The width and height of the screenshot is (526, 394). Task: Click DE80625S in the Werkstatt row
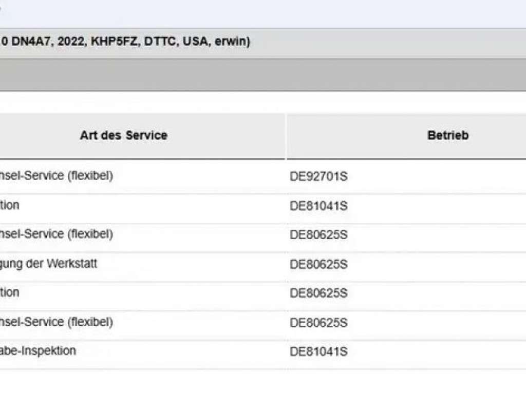coord(318,265)
